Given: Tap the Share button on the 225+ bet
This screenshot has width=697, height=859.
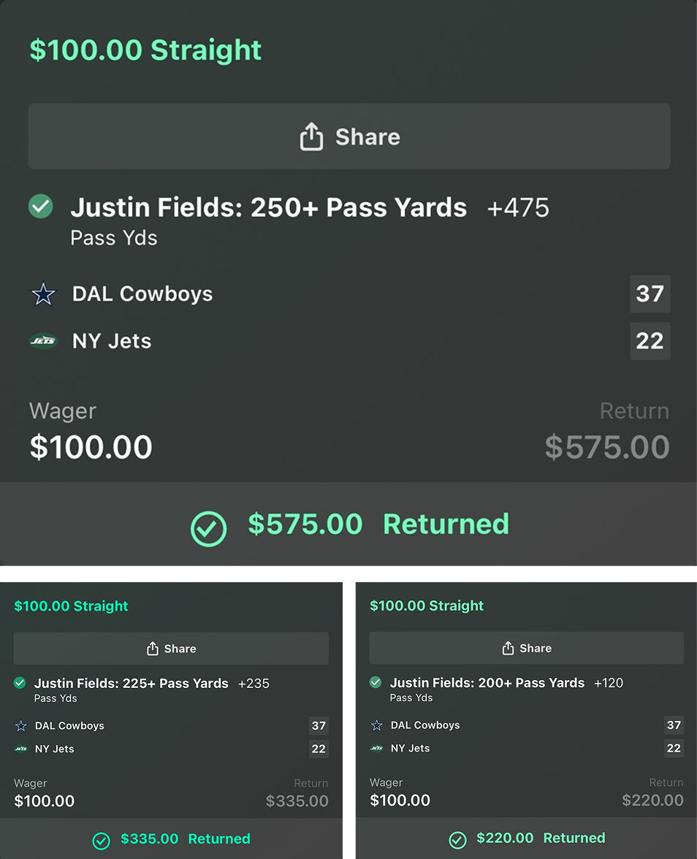Looking at the screenshot, I should [171, 649].
